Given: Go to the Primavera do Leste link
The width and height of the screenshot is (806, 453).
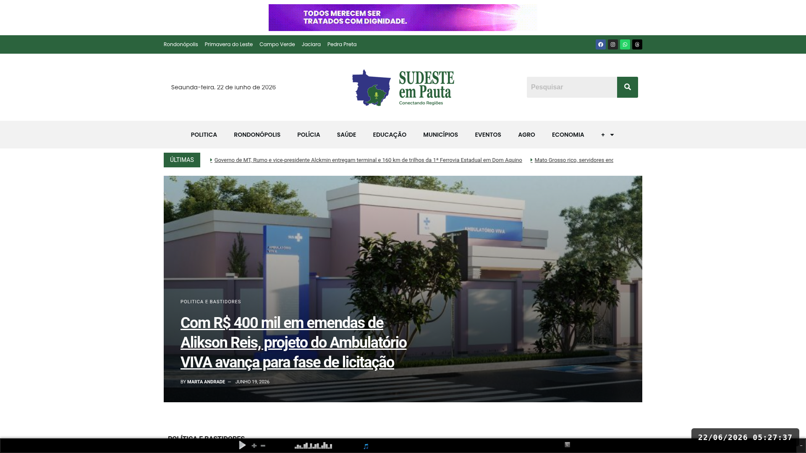Looking at the screenshot, I should tap(229, 44).
